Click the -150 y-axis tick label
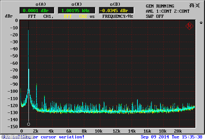Viewport: 205px width, 139px height. tap(13, 127)
